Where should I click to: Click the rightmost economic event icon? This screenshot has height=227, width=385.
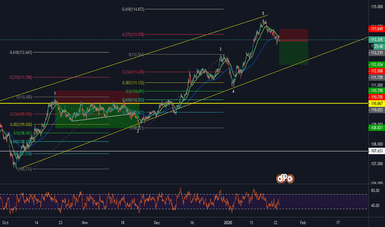(x=290, y=179)
